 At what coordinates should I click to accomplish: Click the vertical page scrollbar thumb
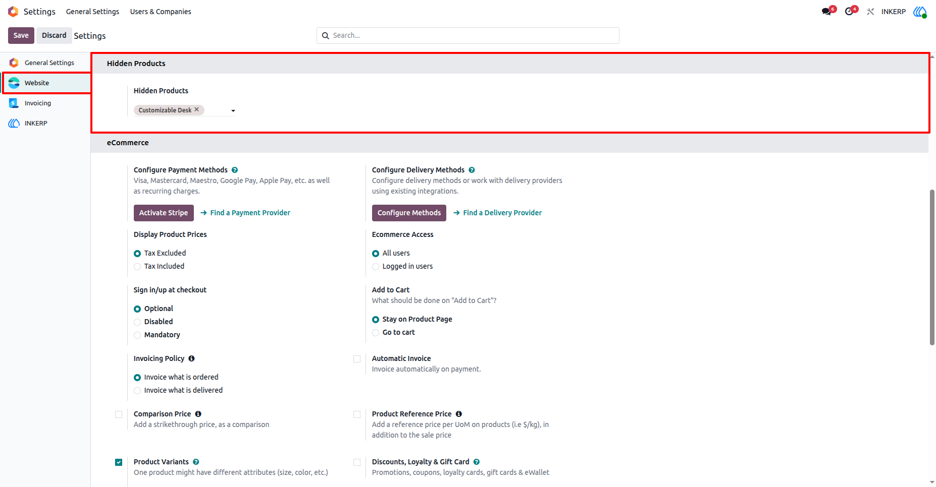tap(932, 267)
